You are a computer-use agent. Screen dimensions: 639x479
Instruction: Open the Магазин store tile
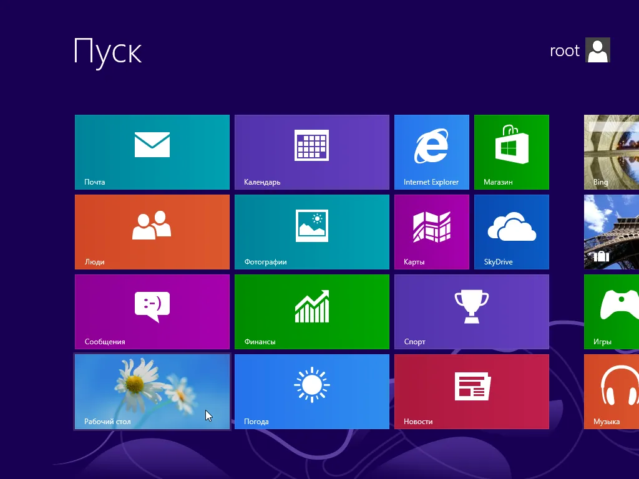pos(512,152)
